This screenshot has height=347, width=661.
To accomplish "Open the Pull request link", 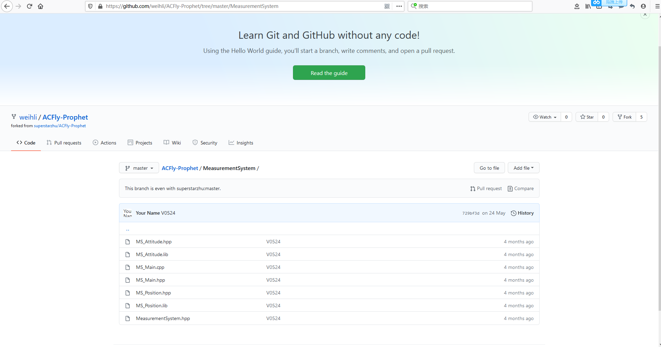I will pyautogui.click(x=486, y=188).
